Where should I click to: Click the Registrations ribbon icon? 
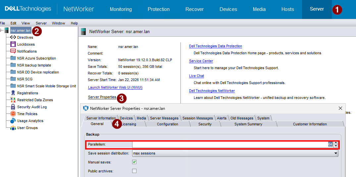click(x=13, y=93)
